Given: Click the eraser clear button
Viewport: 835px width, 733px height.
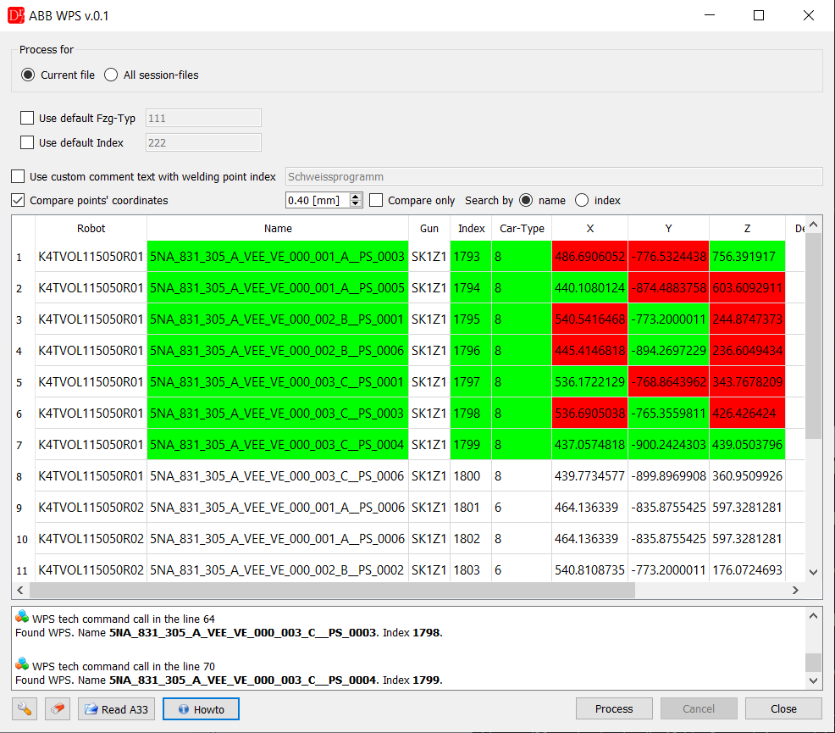Looking at the screenshot, I should 58,709.
